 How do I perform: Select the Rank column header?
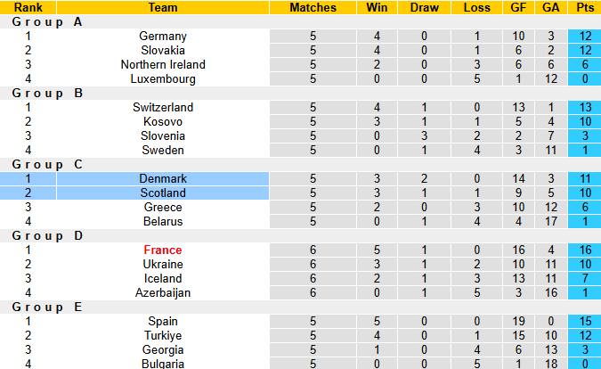(28, 7)
